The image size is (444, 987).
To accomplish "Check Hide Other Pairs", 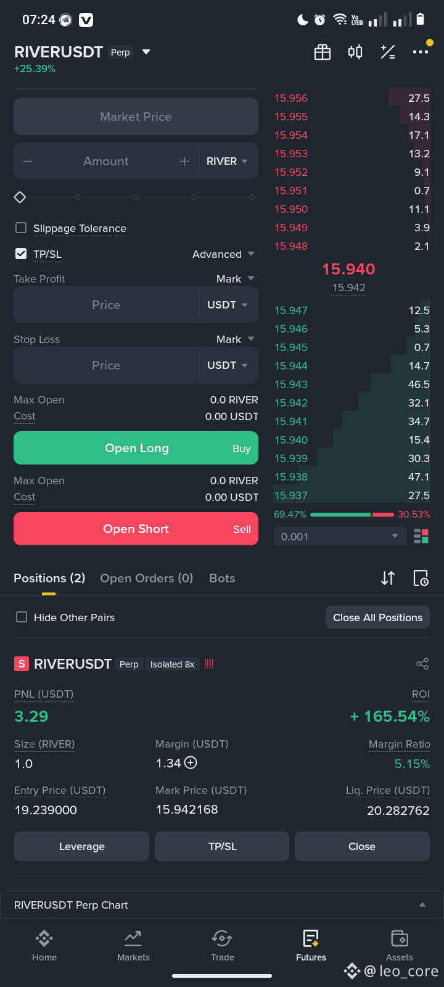I will (22, 617).
